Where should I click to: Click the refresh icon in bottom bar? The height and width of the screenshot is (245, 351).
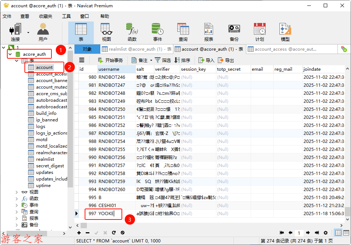[x=114, y=233]
